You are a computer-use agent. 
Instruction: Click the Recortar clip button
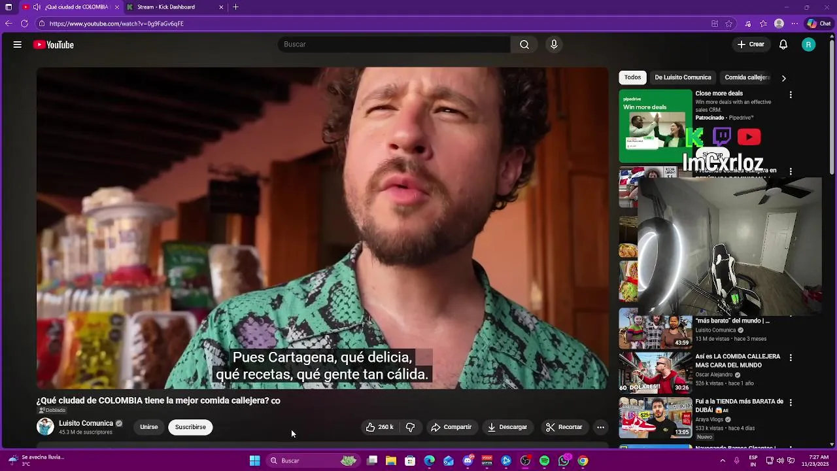[564, 427]
